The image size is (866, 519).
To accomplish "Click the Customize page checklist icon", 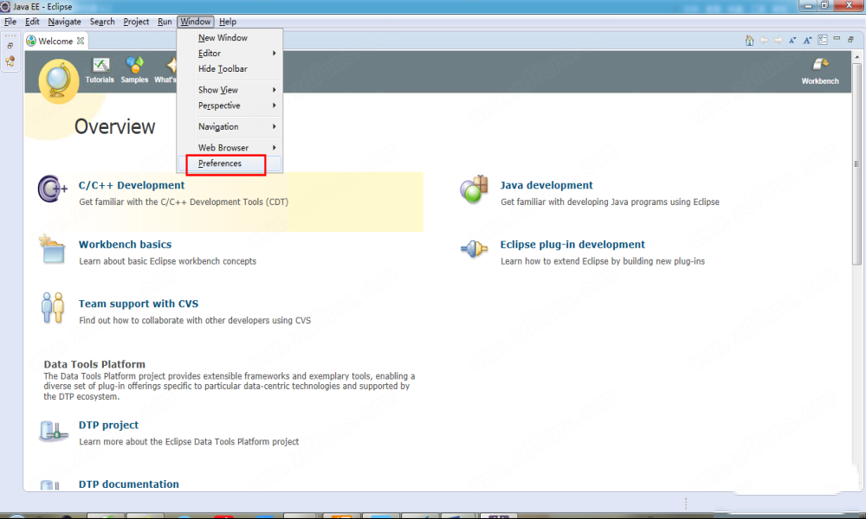I will pos(822,41).
